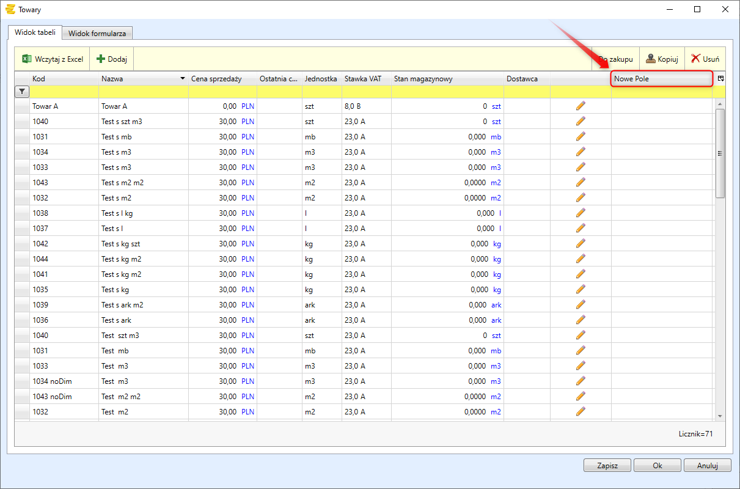Select the Widok tabeli tab
The height and width of the screenshot is (489, 740).
pyautogui.click(x=35, y=32)
